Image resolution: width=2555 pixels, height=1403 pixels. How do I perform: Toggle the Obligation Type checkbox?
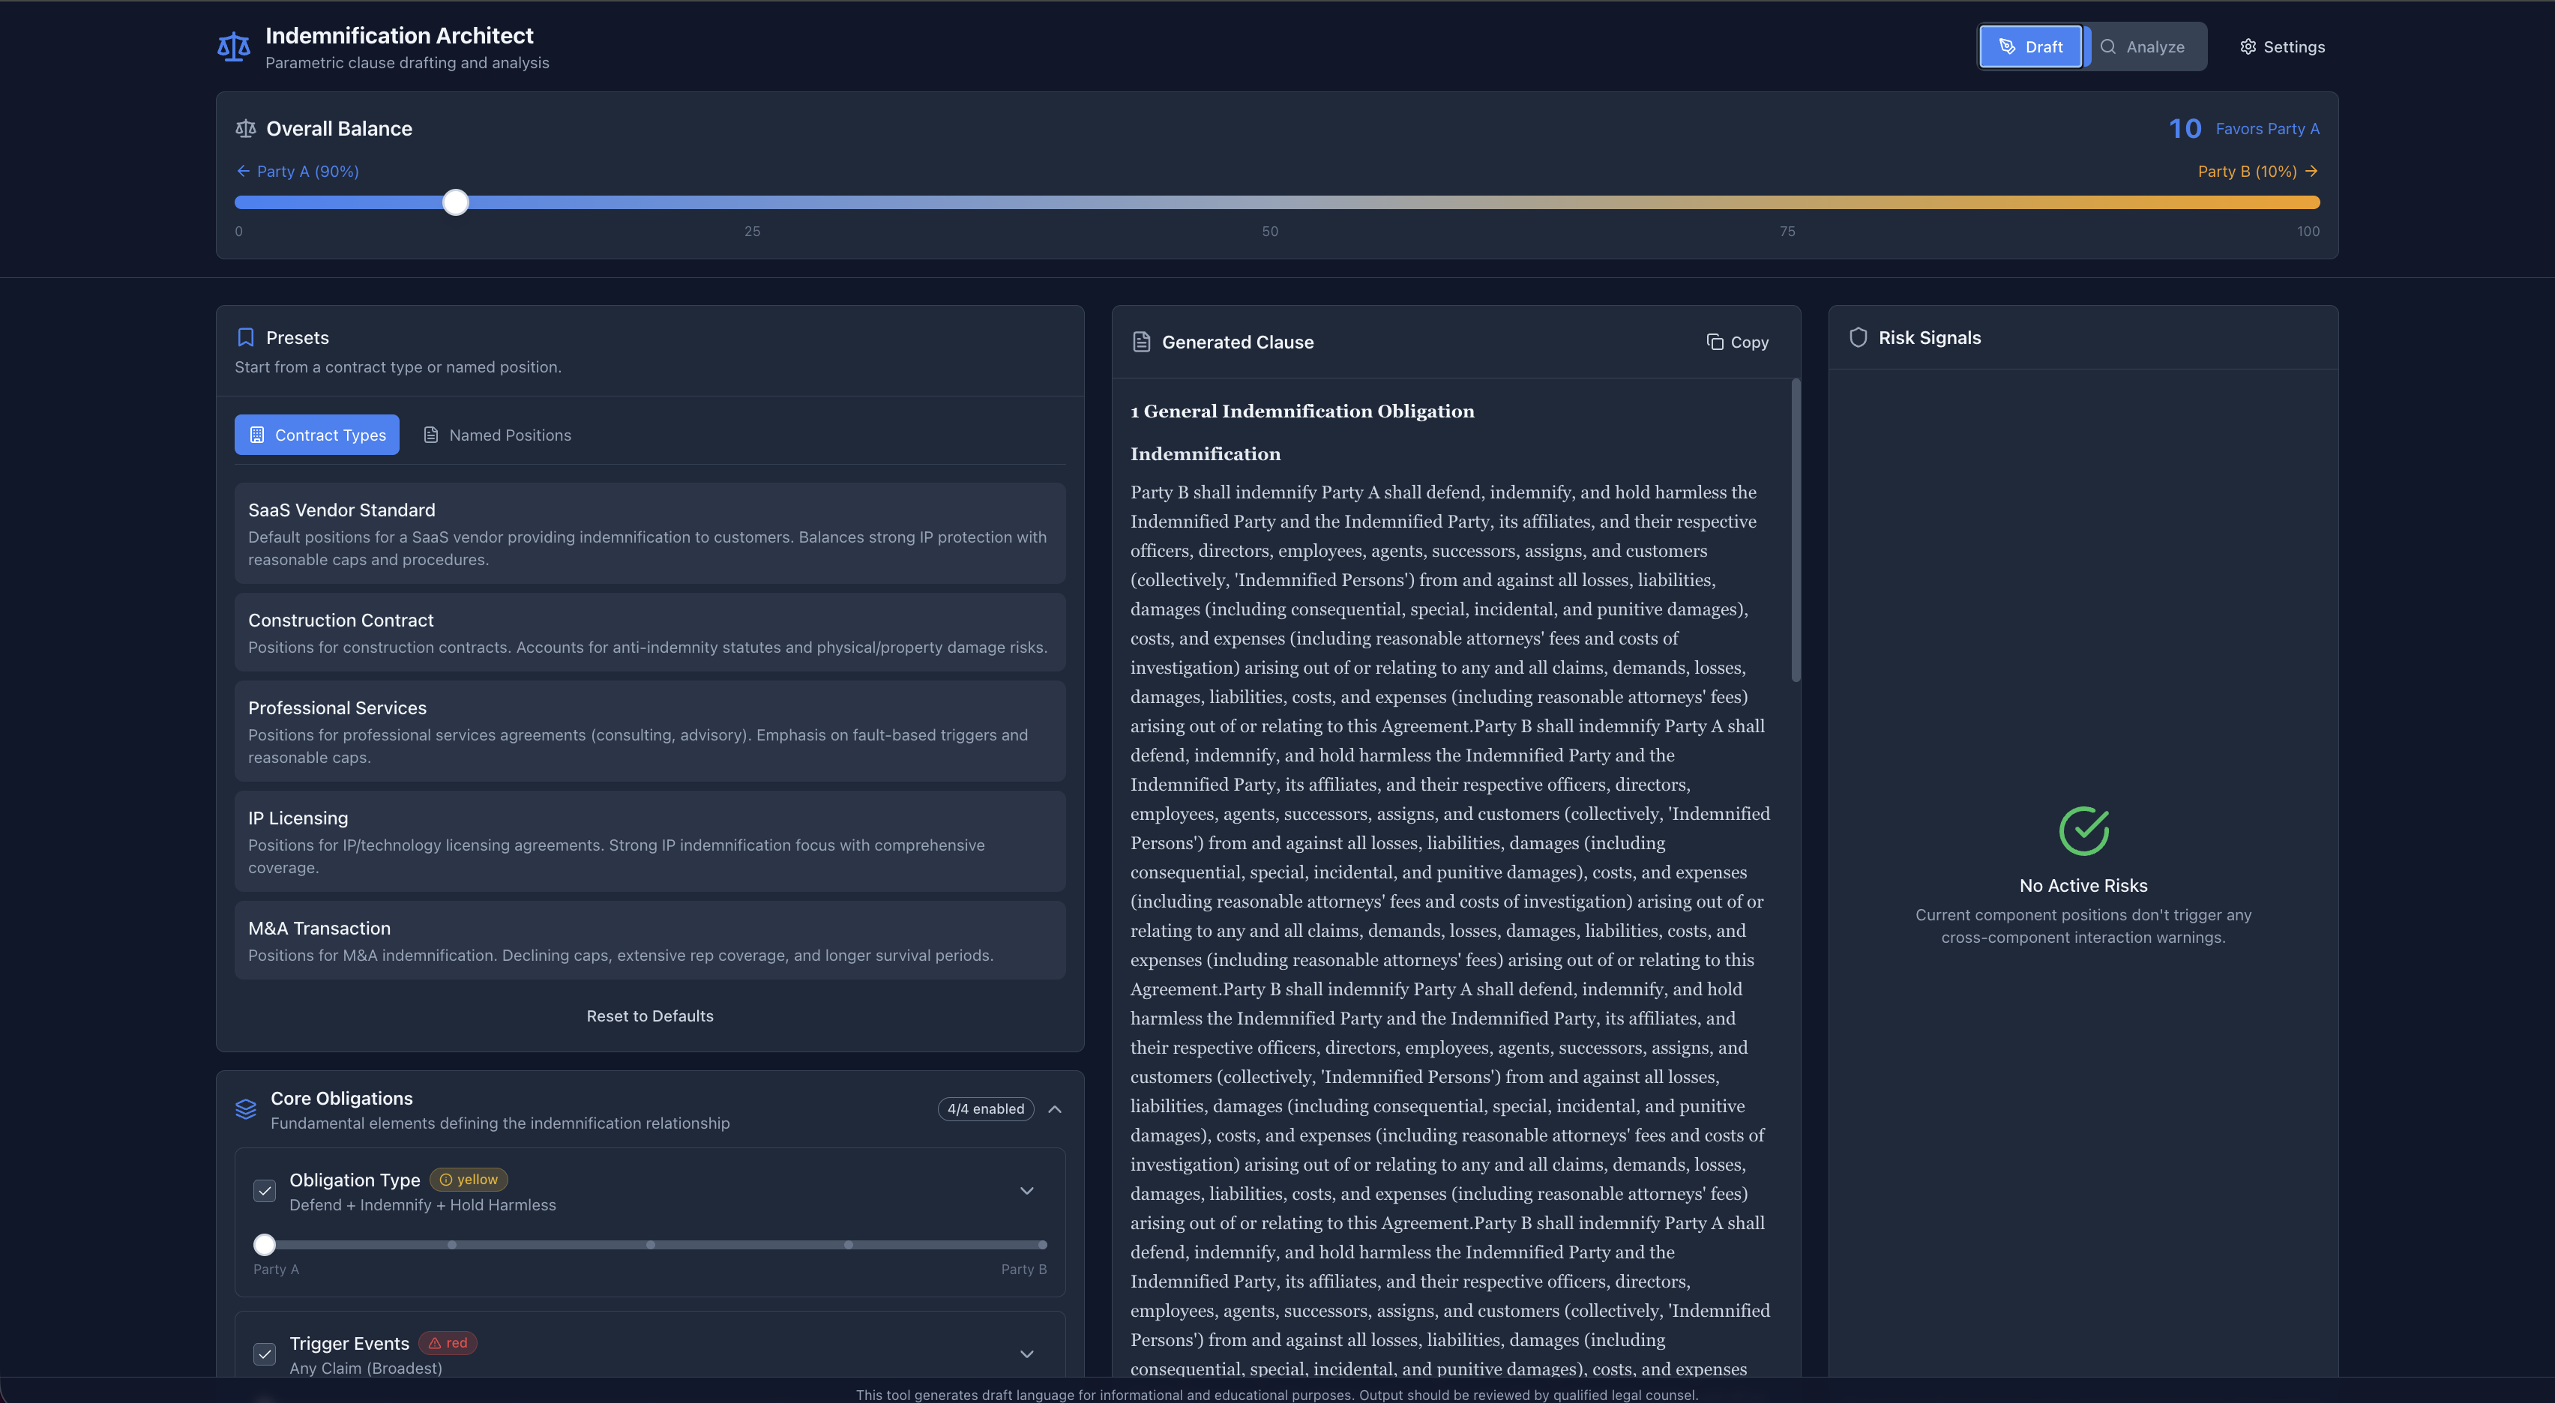pos(265,1191)
